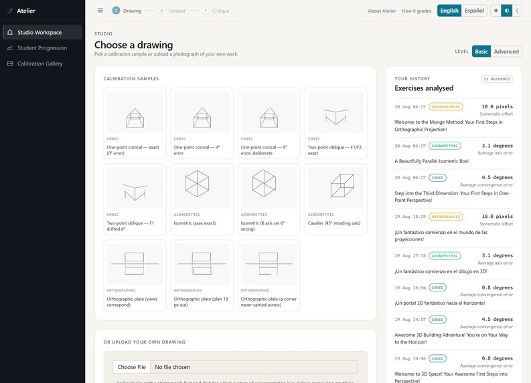This screenshot has height=383, width=531.
Task: Open the About Atelier link
Action: 382,11
